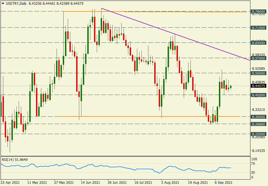268x186 pixels.
Task: Select the 8.30000 price level label
Action: coord(259,117)
